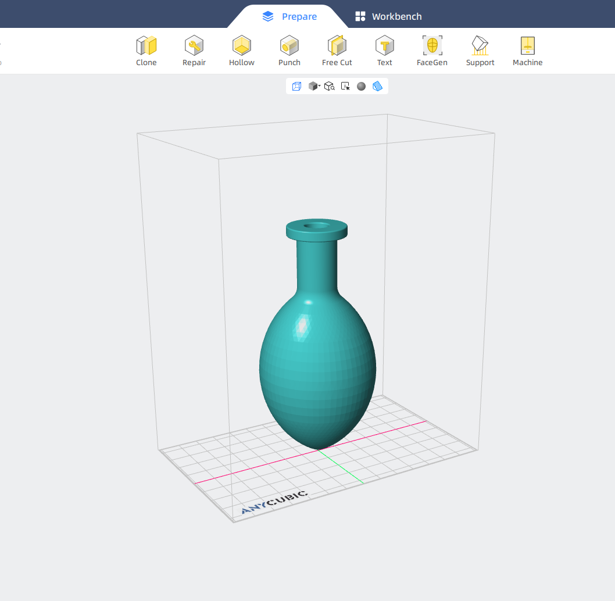The height and width of the screenshot is (601, 615).
Task: Toggle the blue wireframe build-volume box icon
Action: [x=296, y=87]
